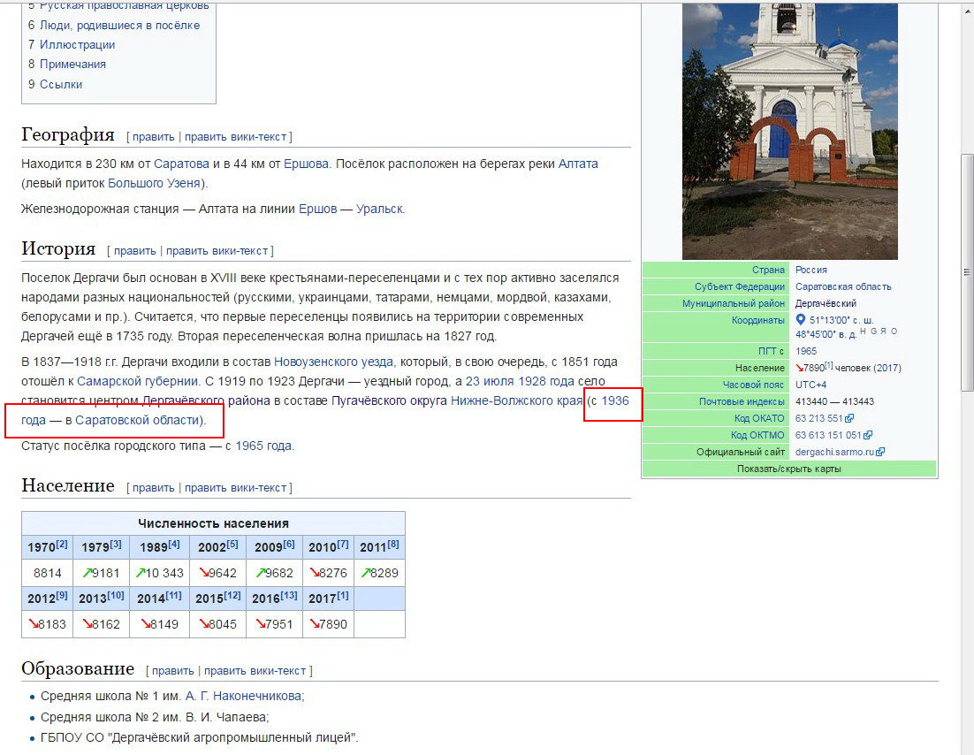Jump to Иллюстрации in the table of contents
This screenshot has height=755, width=974.
coord(77,45)
